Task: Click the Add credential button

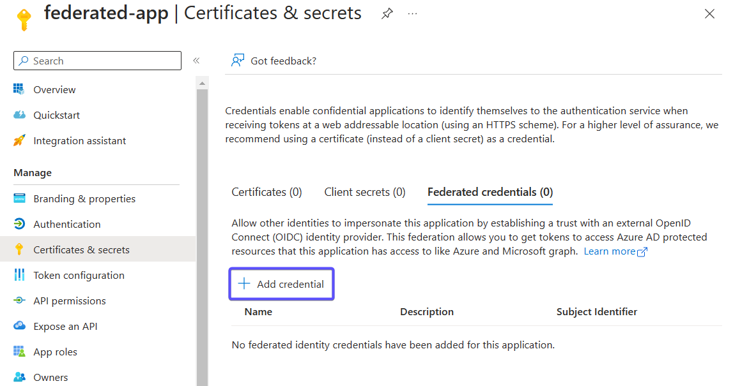Action: 281,283
